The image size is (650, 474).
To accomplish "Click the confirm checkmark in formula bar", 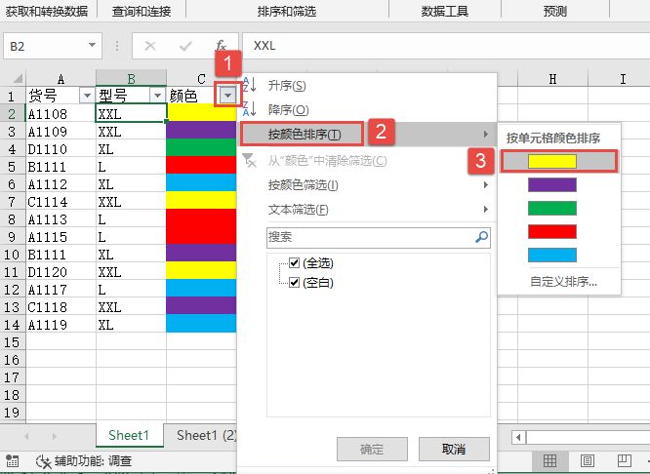I will pyautogui.click(x=185, y=46).
